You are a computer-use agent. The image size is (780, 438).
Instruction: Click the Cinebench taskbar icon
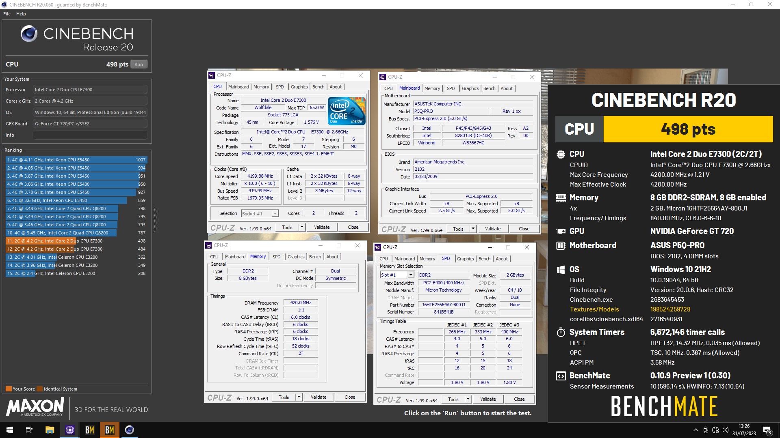(129, 430)
